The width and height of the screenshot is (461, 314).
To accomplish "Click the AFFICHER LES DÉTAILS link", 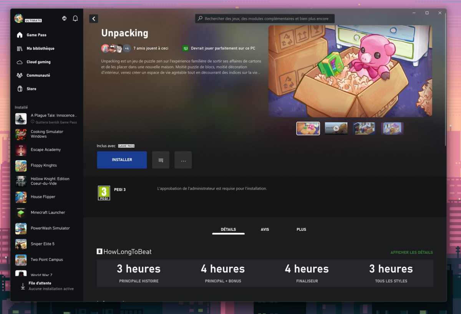I will 412,253.
